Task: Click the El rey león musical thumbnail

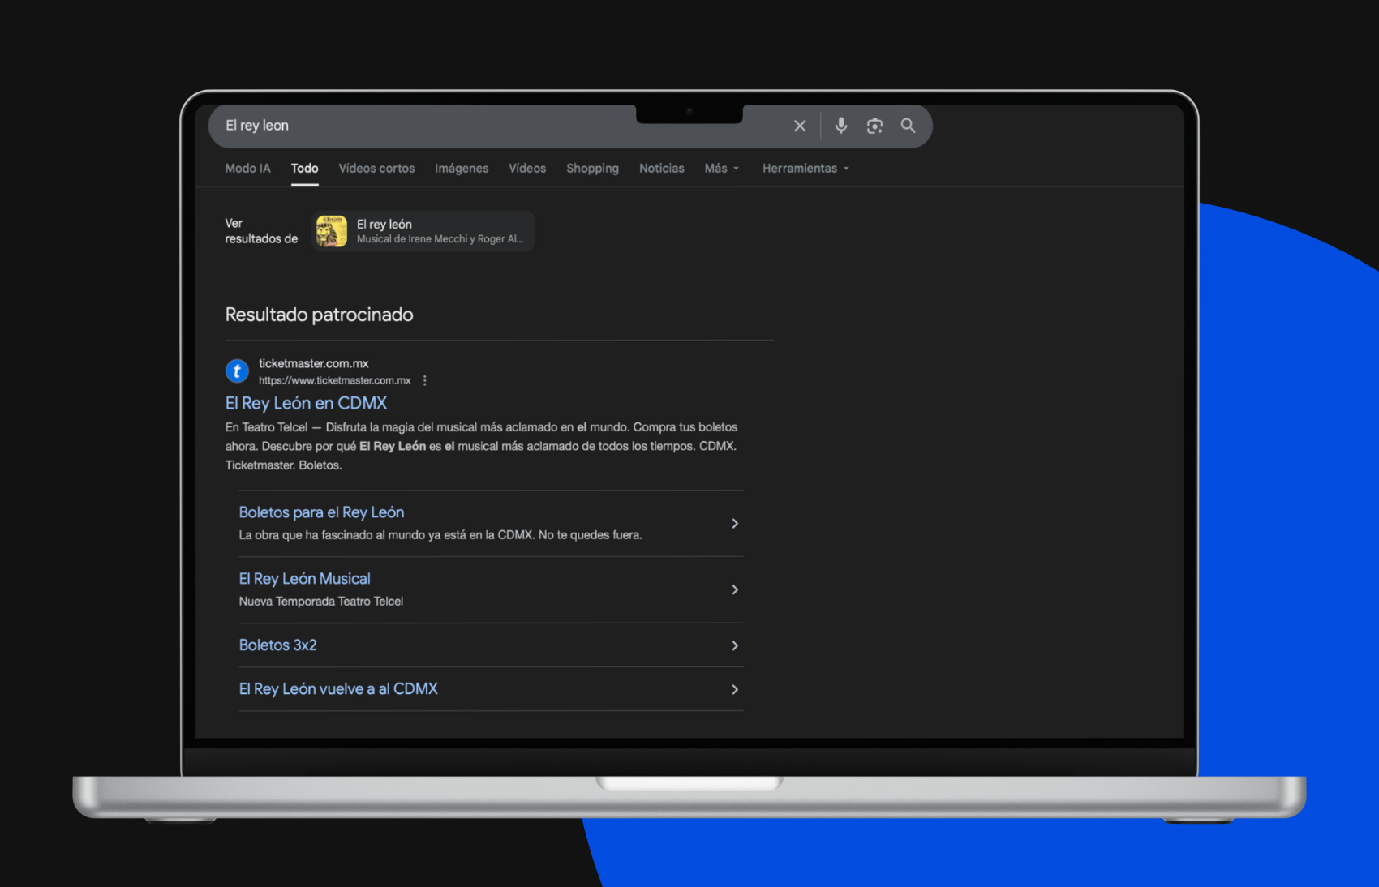Action: [x=332, y=231]
